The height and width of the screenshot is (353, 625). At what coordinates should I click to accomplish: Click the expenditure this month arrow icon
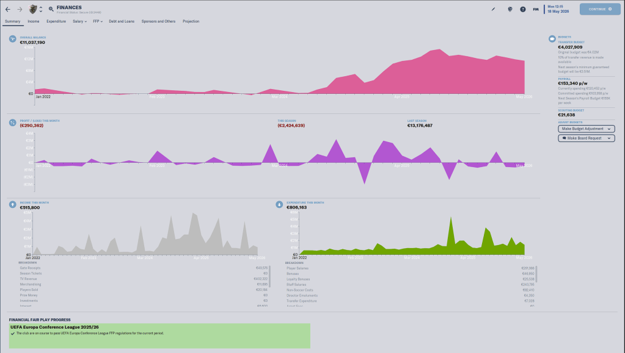click(x=279, y=204)
